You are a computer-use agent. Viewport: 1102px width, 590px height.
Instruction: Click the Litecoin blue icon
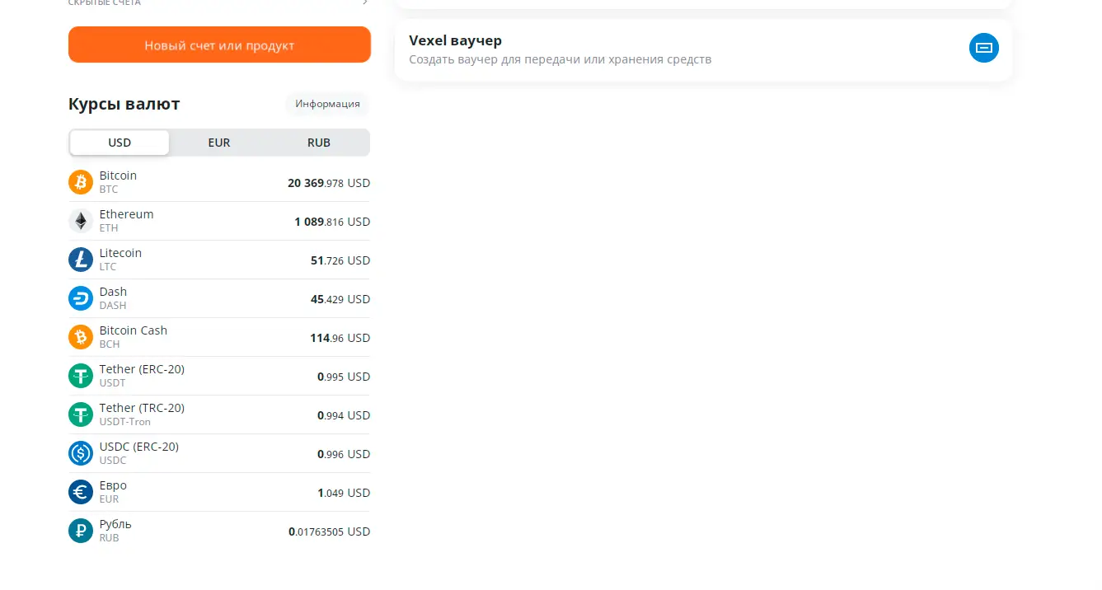(81, 260)
